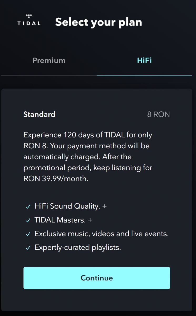Click the TIDAL wordmark under the logo

(x=29, y=23)
